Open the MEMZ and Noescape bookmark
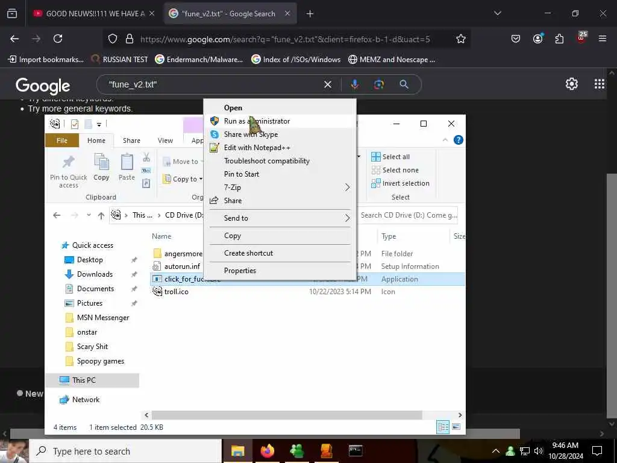 point(392,60)
